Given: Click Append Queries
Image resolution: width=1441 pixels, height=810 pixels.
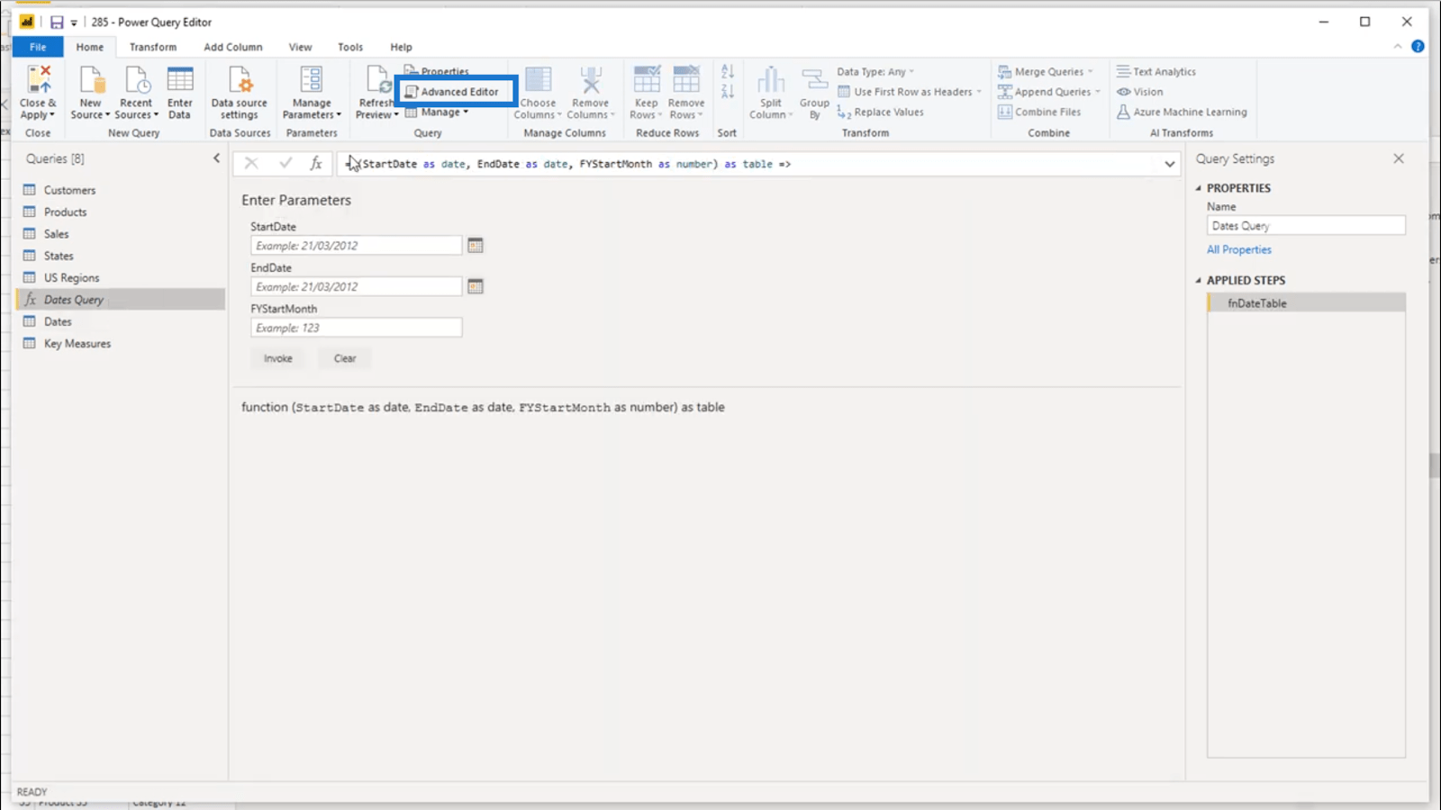Looking at the screenshot, I should click(1048, 92).
